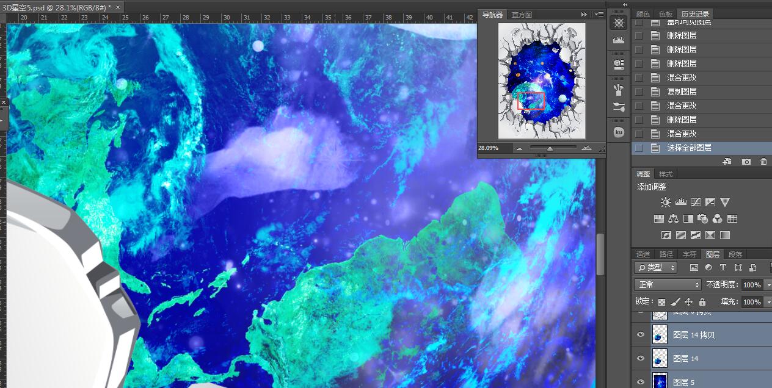Screen dimensions: 772x388
Task: Add a Hue/Saturation adjustment
Action: [x=659, y=218]
